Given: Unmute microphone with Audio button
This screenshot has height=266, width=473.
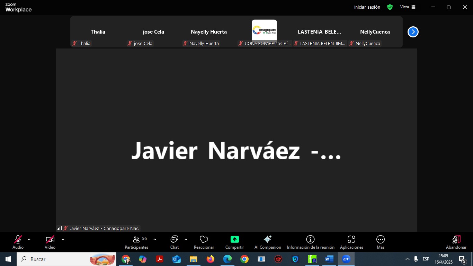Looking at the screenshot, I should point(18,242).
